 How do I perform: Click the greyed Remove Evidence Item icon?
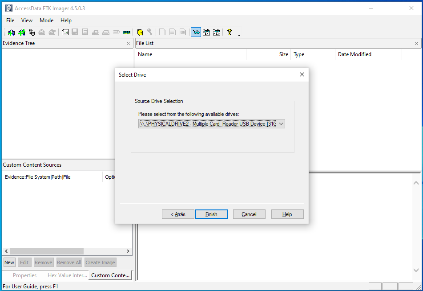click(x=42, y=32)
